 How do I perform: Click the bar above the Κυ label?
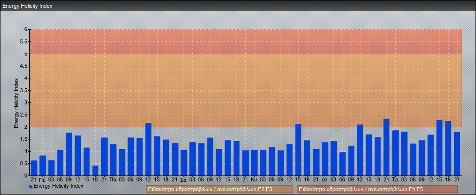[x=254, y=163]
